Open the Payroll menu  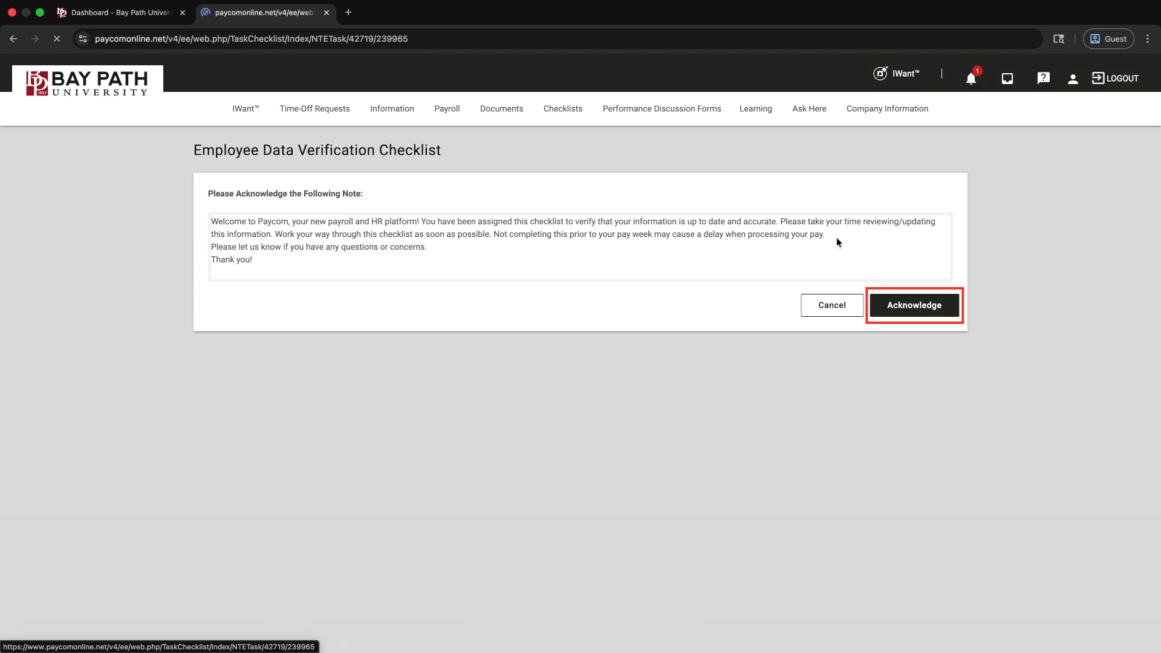[x=447, y=109]
